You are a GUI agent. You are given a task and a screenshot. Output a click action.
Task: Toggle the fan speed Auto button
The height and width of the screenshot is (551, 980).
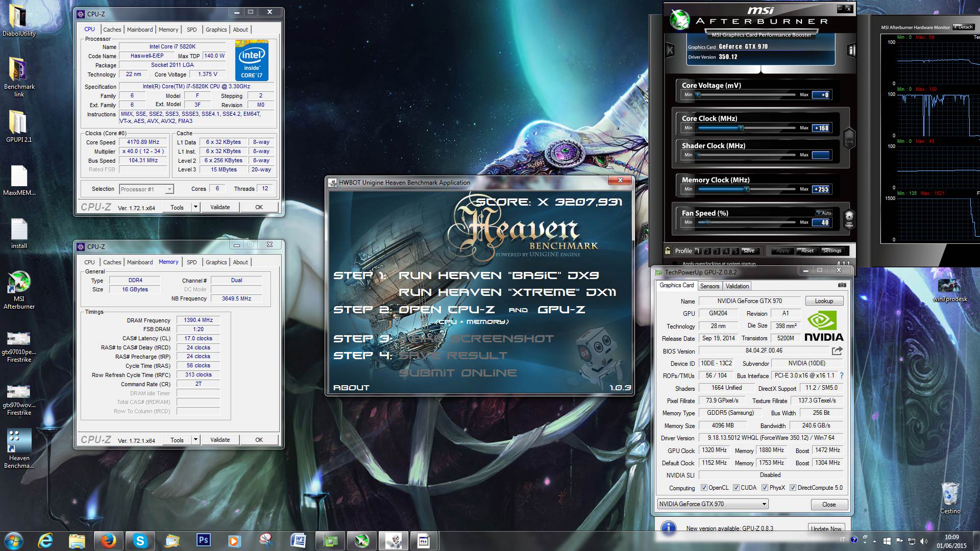[824, 213]
